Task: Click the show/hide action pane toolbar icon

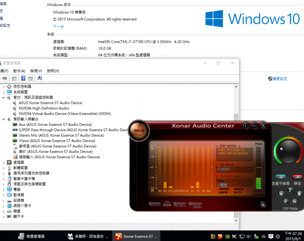Action: click(30, 79)
